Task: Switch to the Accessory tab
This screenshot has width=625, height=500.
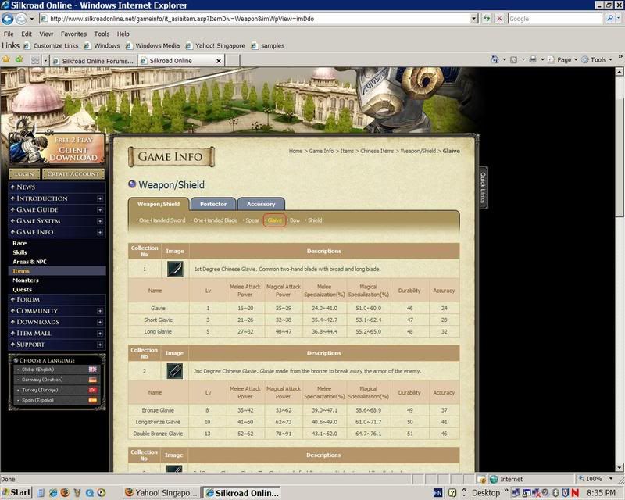Action: 261,204
